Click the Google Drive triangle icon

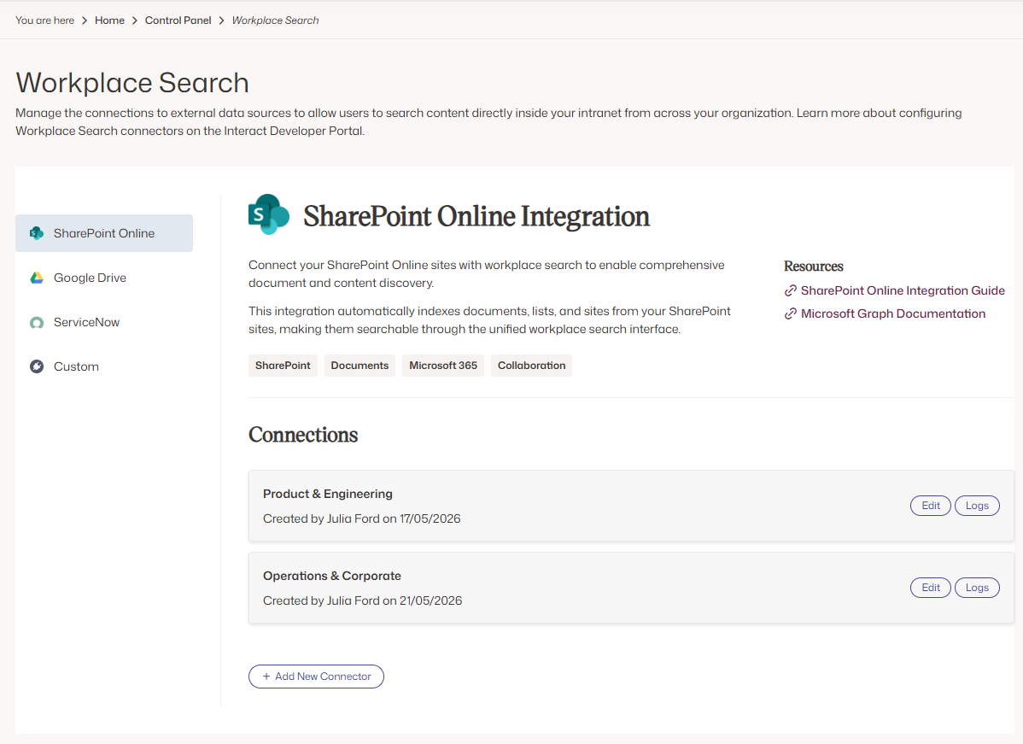click(37, 278)
